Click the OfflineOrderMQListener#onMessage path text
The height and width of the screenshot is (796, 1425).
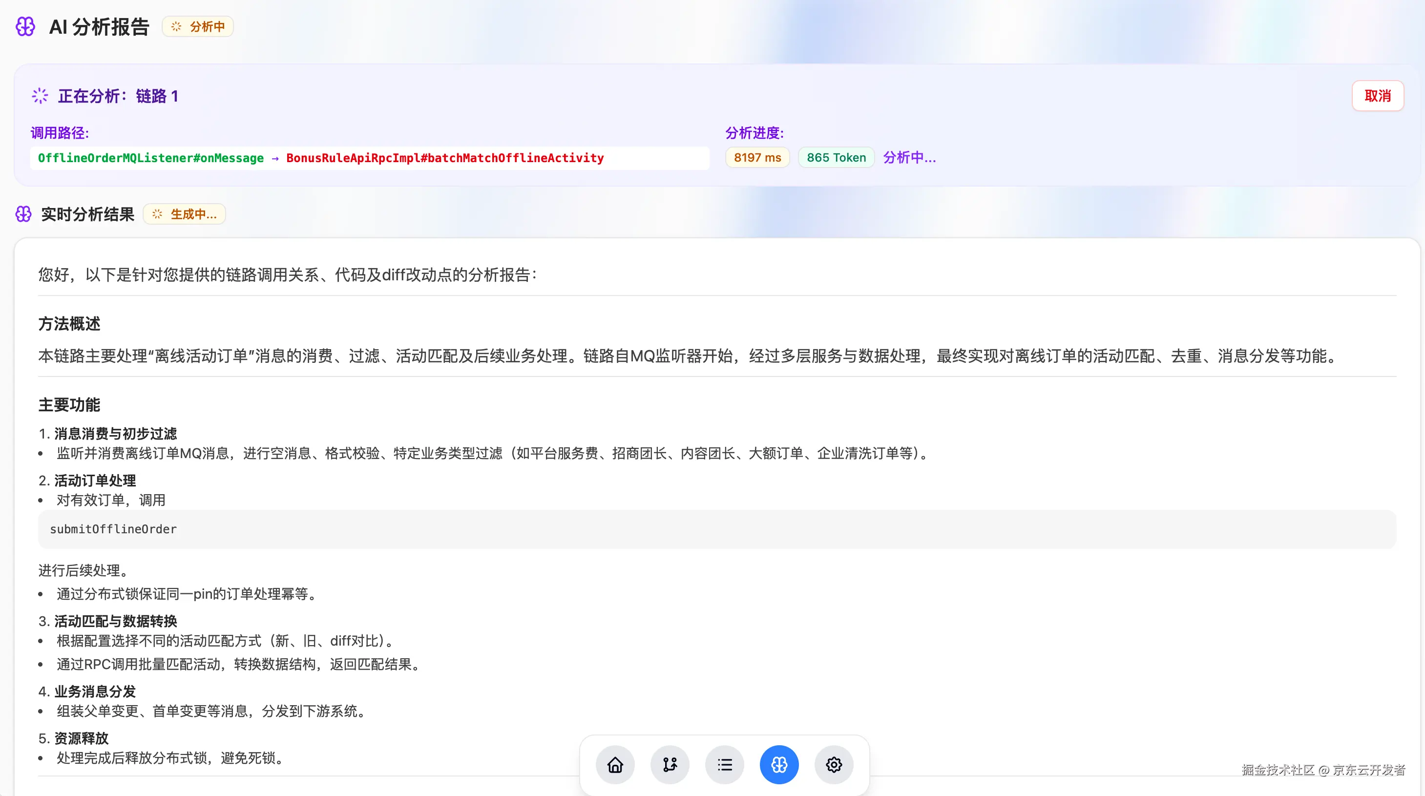pos(150,158)
